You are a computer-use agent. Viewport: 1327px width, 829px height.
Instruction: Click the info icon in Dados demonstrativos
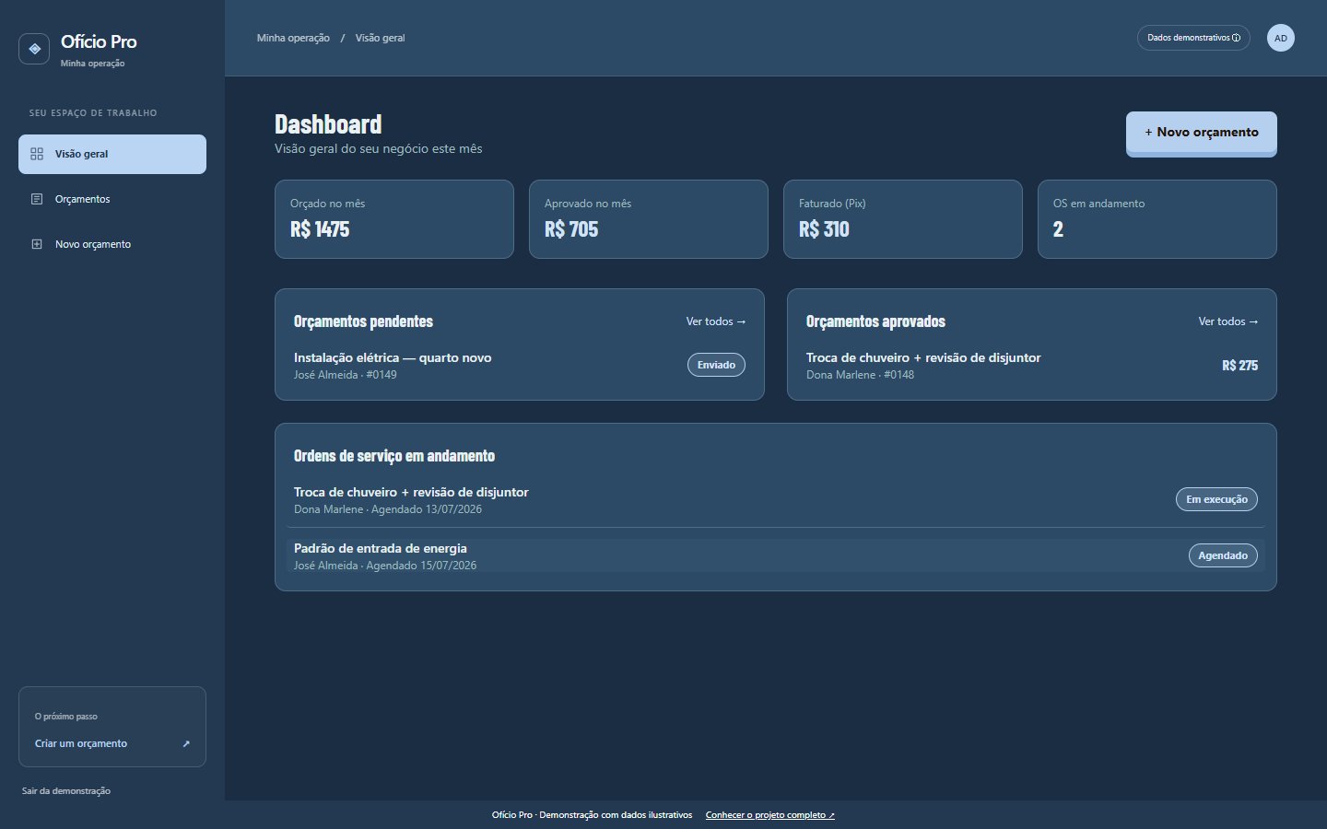pyautogui.click(x=1236, y=38)
